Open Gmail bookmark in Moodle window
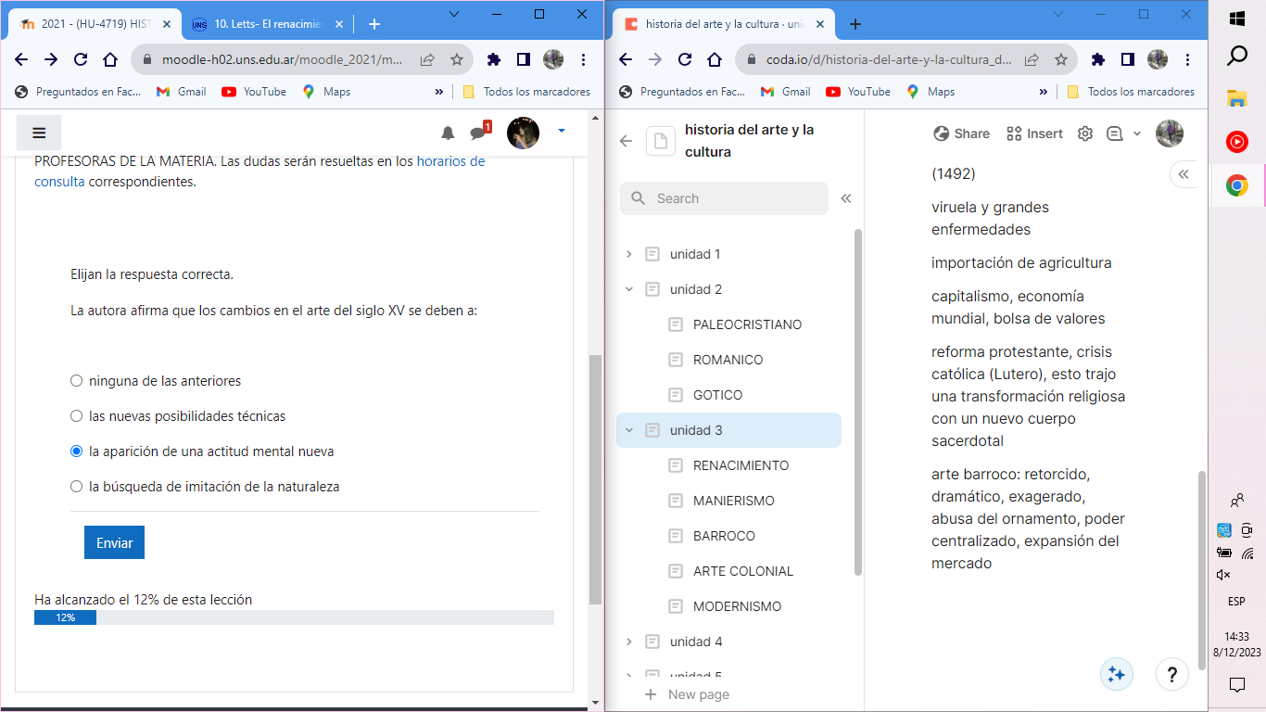Image resolution: width=1266 pixels, height=712 pixels. (x=182, y=92)
